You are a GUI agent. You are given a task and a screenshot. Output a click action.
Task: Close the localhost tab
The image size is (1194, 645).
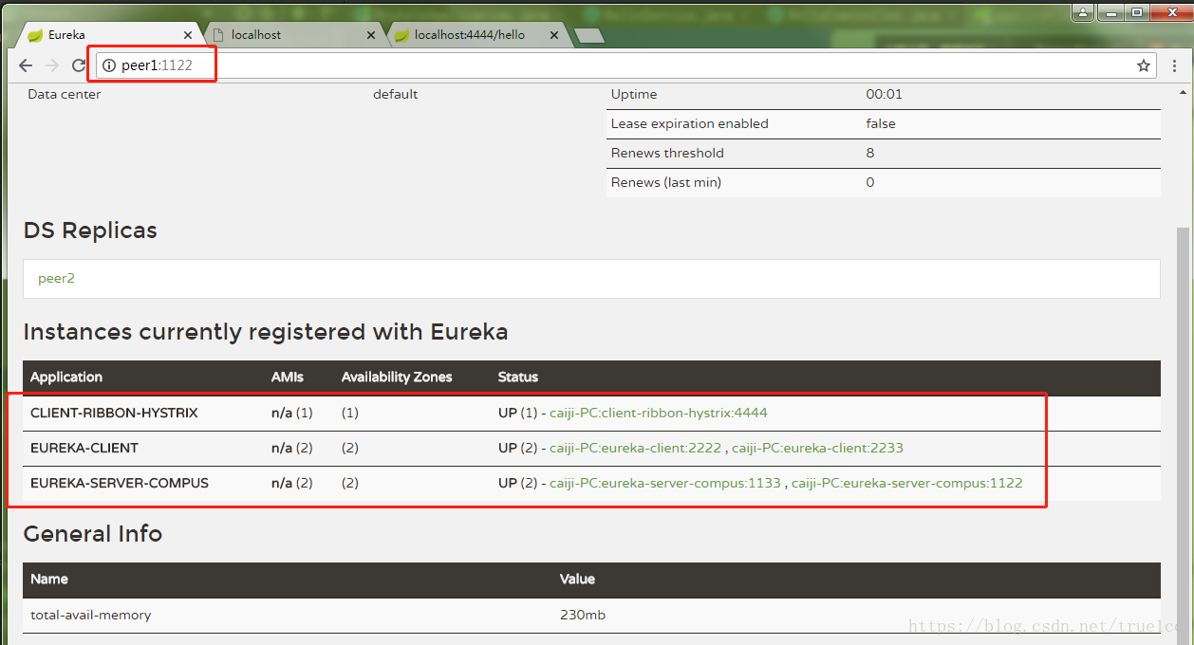point(372,35)
